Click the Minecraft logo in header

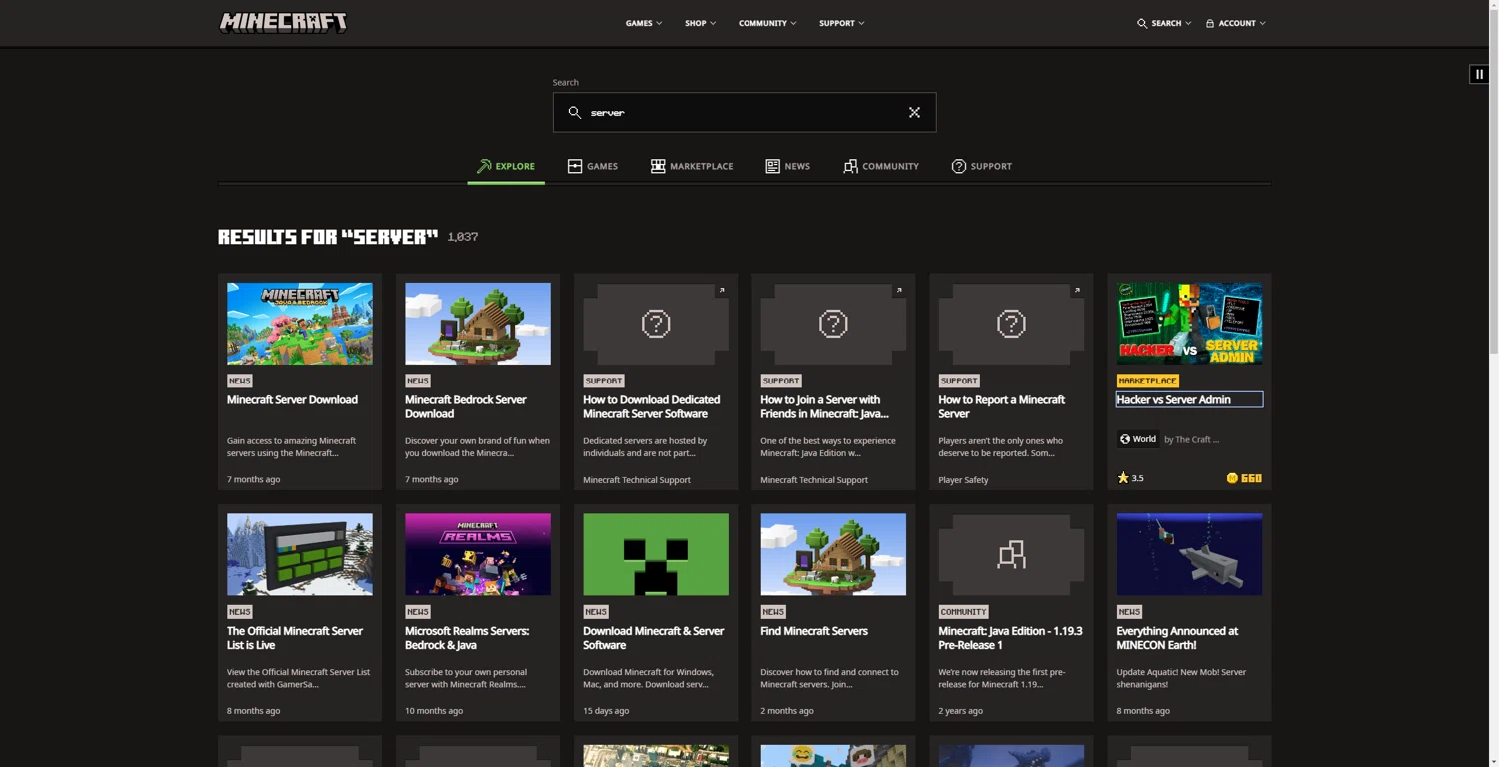click(283, 22)
